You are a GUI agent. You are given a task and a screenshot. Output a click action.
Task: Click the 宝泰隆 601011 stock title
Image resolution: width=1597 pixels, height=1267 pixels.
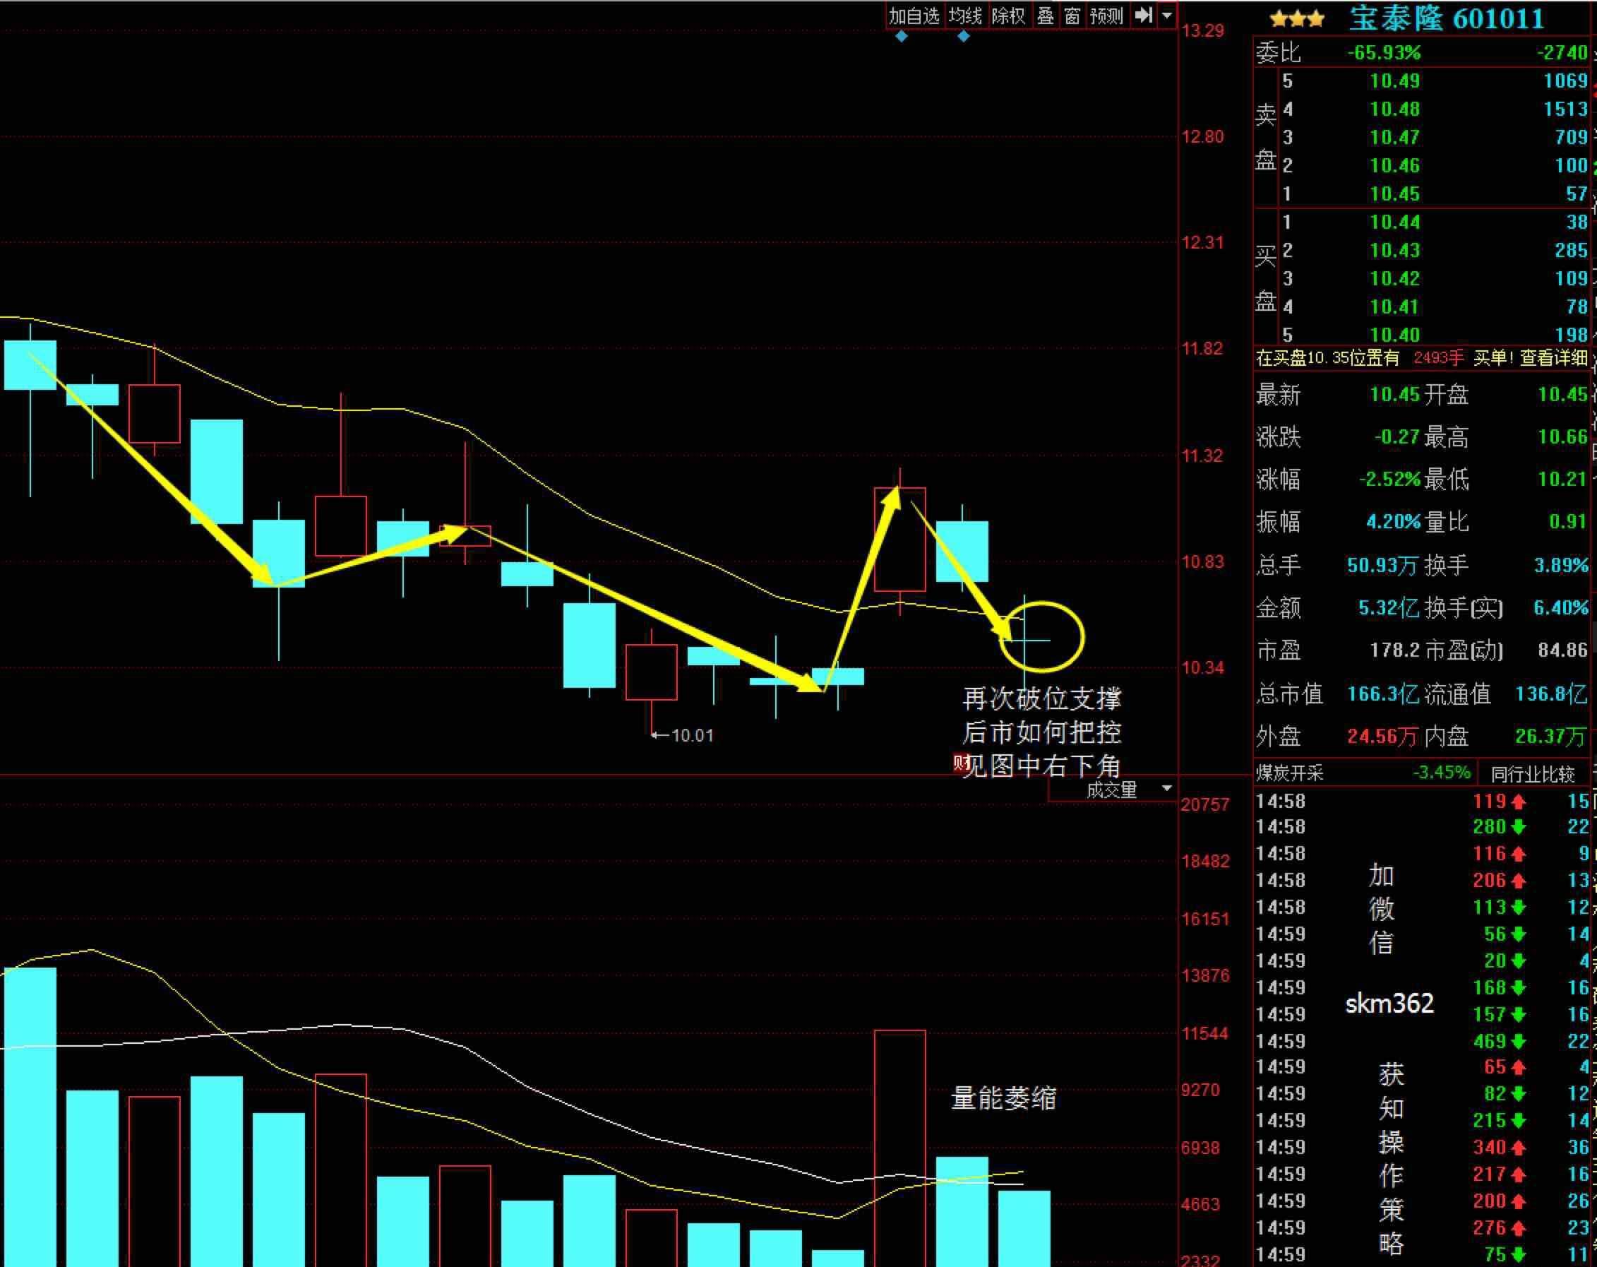1446,18
